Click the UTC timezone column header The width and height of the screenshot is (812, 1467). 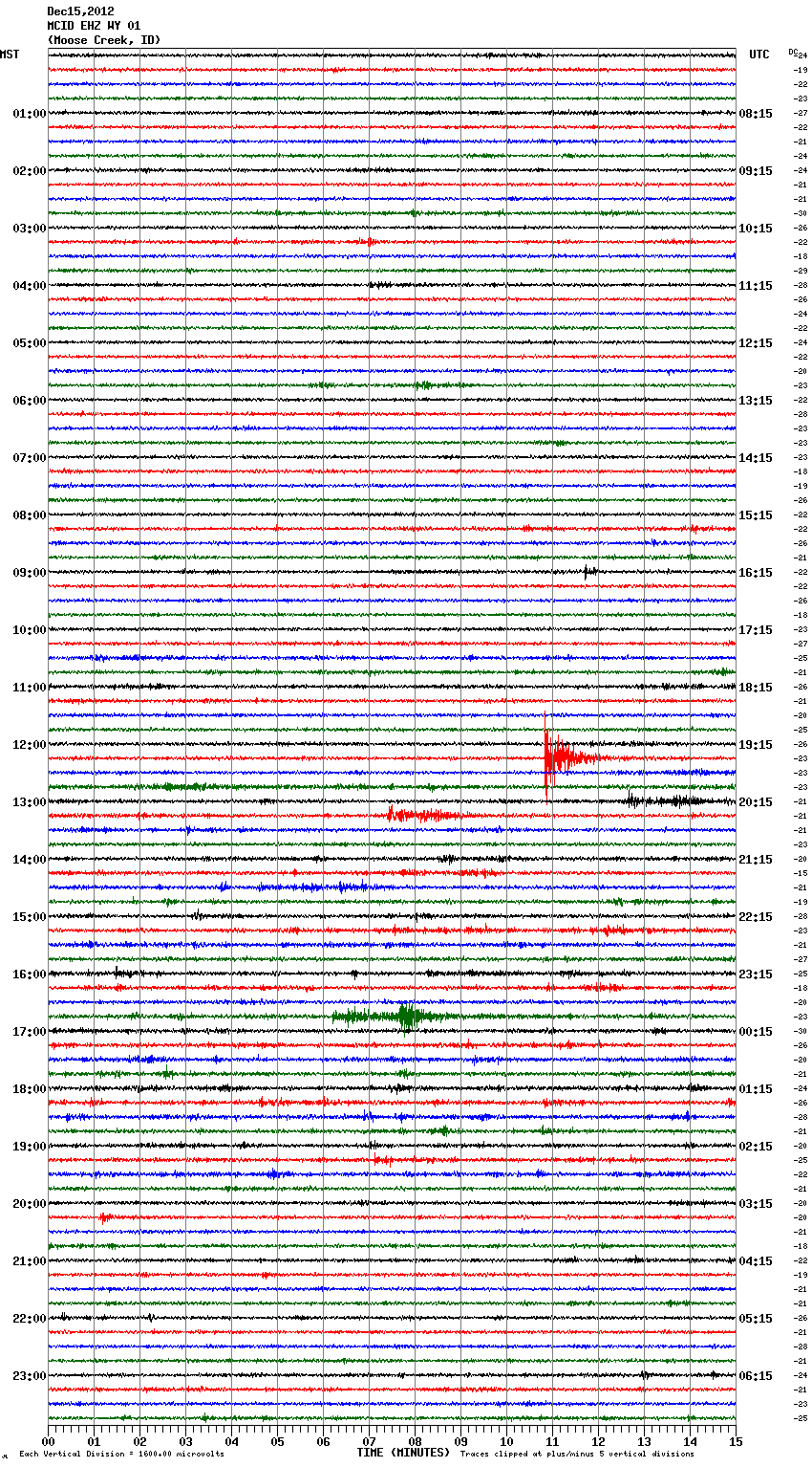coord(759,55)
